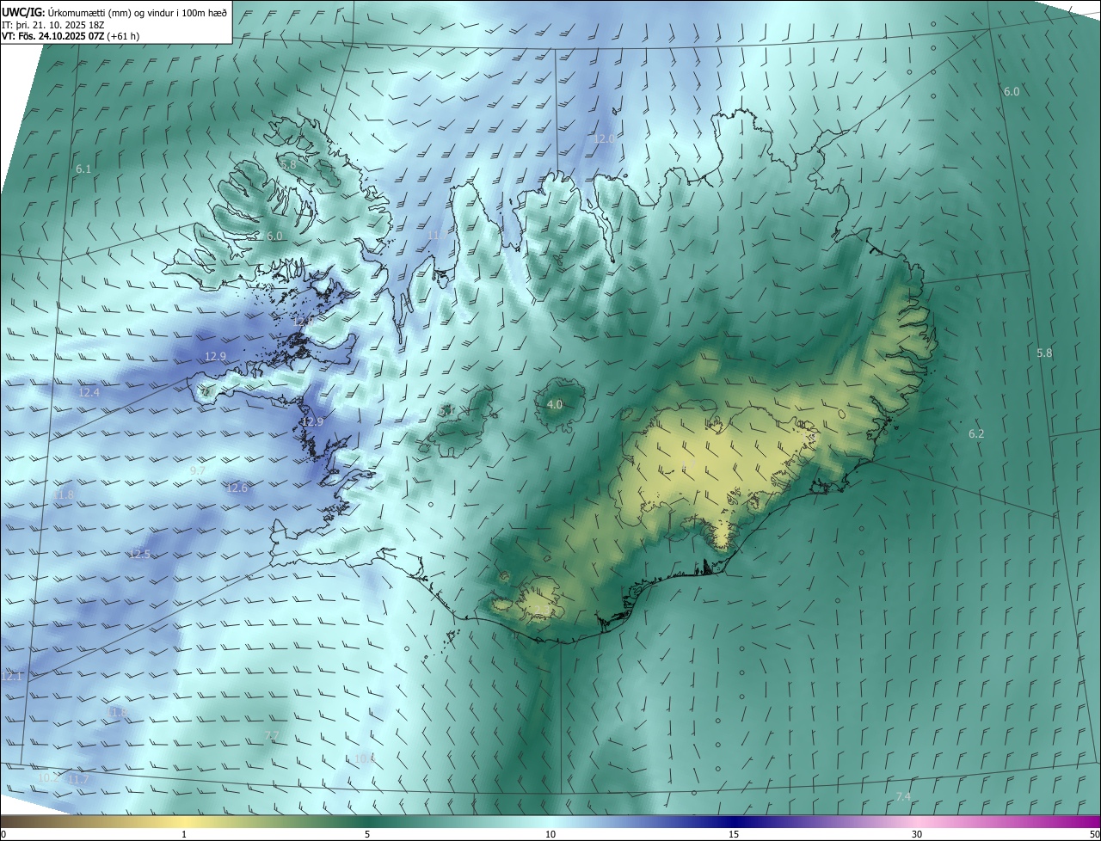
Task: Click the 6.1 value label on the map
Action: (x=83, y=169)
